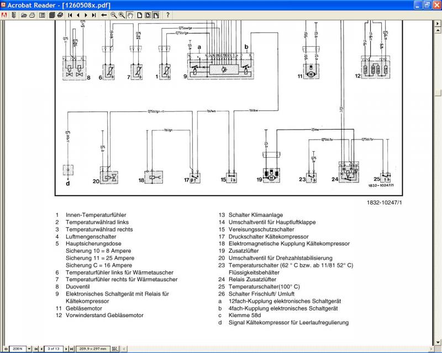The image size is (442, 353).
Task: Select the Zoom In magnifier tool
Action: (121, 15)
